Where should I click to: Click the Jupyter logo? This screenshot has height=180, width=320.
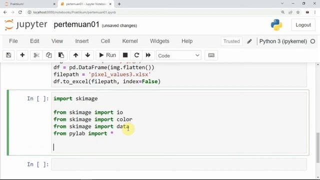26,24
